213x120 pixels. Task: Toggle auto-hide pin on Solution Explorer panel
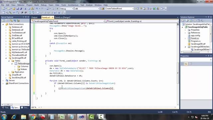pyautogui.click(x=209, y=17)
